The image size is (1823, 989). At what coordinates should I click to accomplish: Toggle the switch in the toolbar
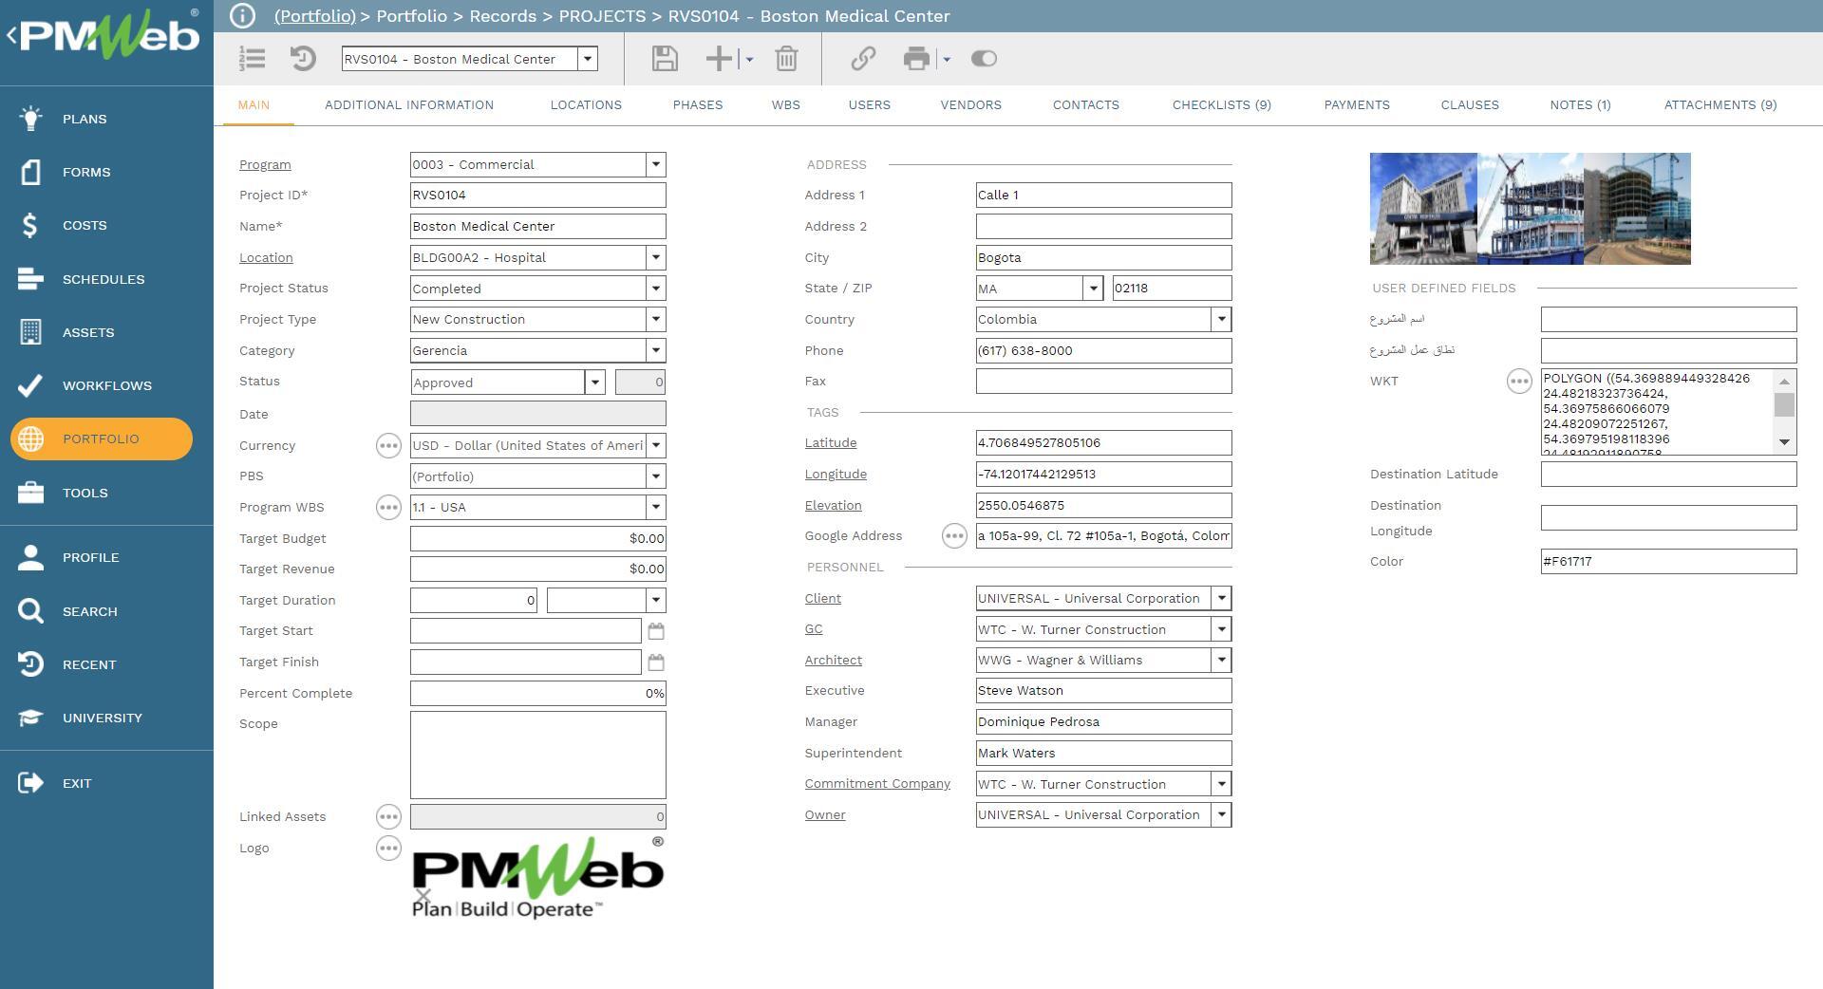[x=984, y=59]
